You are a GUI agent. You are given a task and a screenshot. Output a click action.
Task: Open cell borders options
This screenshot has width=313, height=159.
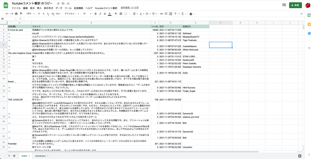pyautogui.click(x=121, y=14)
